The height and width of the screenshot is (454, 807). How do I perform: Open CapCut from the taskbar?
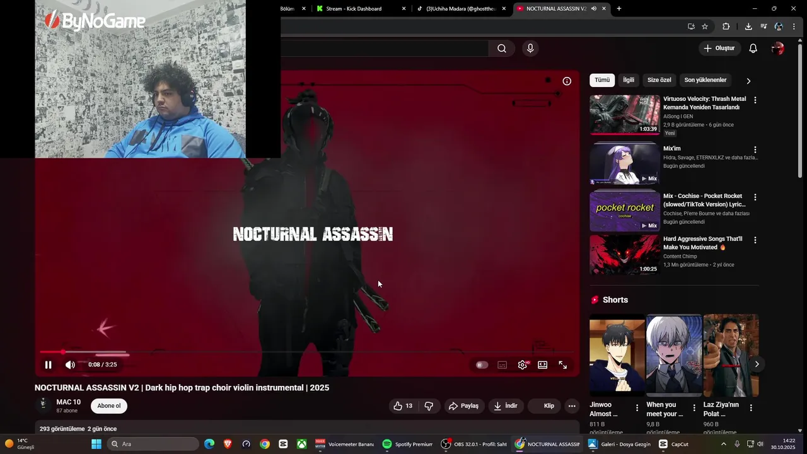point(674,444)
